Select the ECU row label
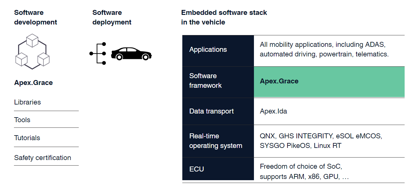413x196 pixels. pyautogui.click(x=197, y=169)
